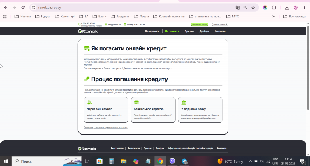
Task: Click the bank icon in У відділенні банку card
Action: coord(184,102)
